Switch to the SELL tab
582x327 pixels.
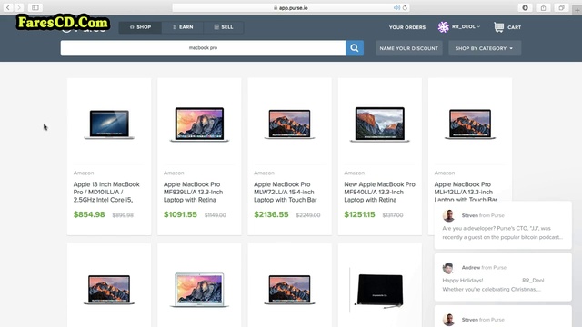click(x=224, y=27)
